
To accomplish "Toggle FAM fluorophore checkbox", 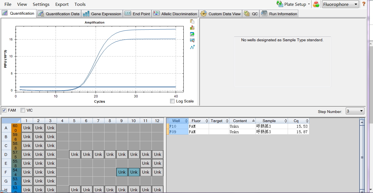I will pyautogui.click(x=4, y=110).
